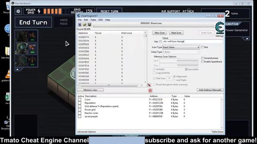Image resolution: width=257 pixels, height=144 pixels.
Task: Open the Scan Type dropdown
Action: coord(181,47)
